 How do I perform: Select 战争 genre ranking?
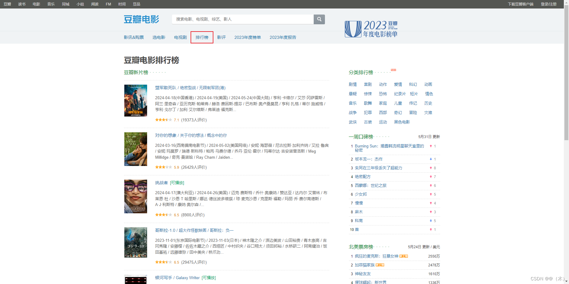353,113
